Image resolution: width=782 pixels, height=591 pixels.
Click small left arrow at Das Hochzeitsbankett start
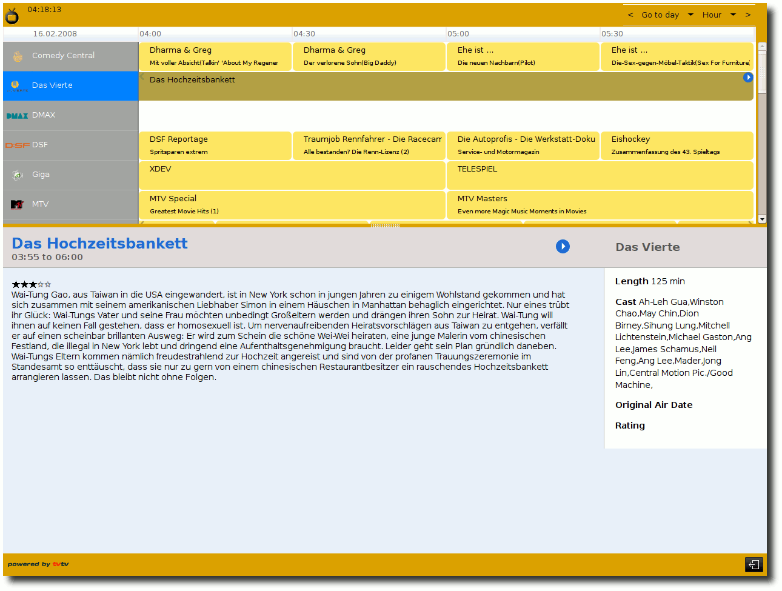click(142, 77)
